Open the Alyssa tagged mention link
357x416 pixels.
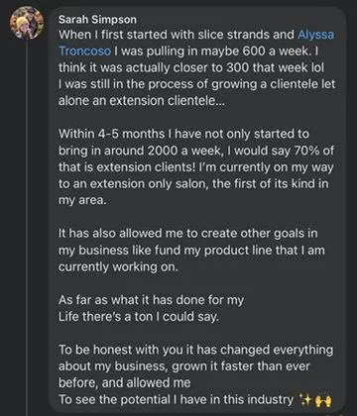[x=315, y=35]
